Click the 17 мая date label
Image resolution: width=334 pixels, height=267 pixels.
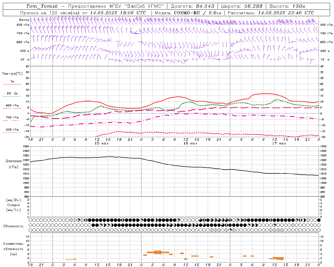click(279, 143)
